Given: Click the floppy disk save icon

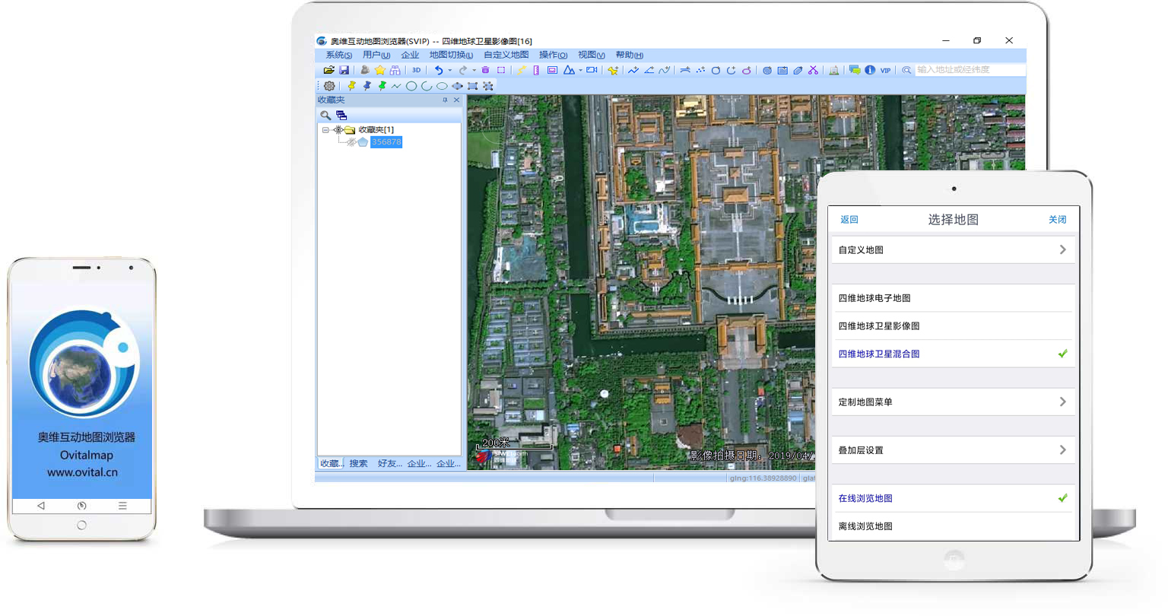Looking at the screenshot, I should click(x=344, y=70).
